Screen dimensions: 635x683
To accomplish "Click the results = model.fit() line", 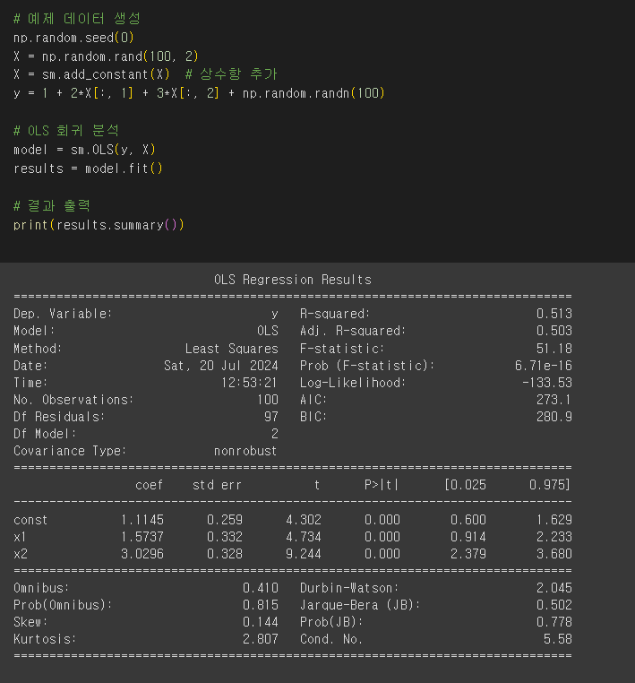I will [x=88, y=169].
